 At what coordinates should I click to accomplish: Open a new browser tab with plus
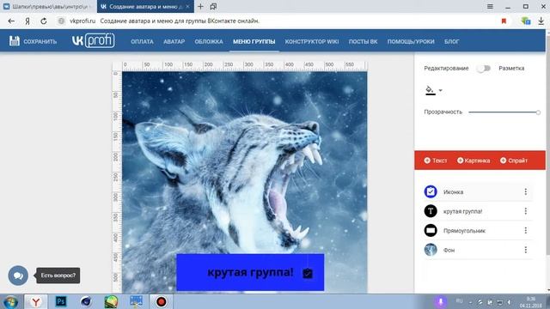point(200,6)
